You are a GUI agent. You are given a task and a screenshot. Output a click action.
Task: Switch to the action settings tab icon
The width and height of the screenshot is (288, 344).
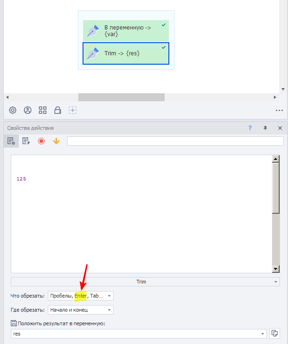coord(11,141)
